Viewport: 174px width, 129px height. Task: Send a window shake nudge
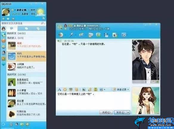(x=77, y=89)
